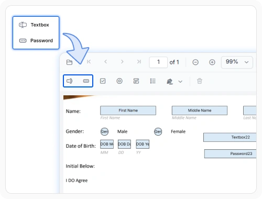Click the Password label in callout

41,41
